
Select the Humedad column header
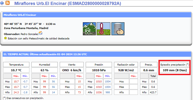coord(44,65)
